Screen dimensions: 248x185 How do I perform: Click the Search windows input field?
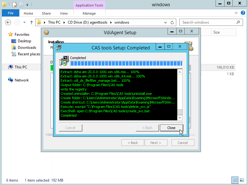pos(208,22)
